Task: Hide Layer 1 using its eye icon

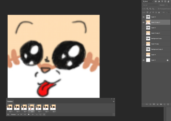Action: [143, 60]
